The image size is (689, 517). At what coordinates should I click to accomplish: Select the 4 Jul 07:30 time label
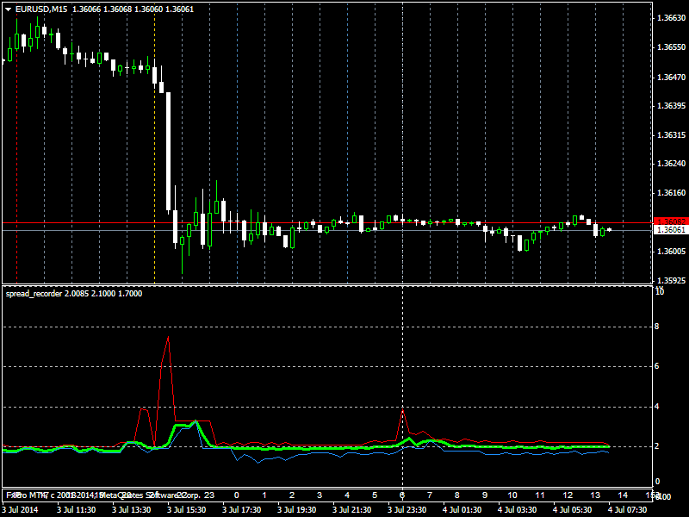point(626,510)
